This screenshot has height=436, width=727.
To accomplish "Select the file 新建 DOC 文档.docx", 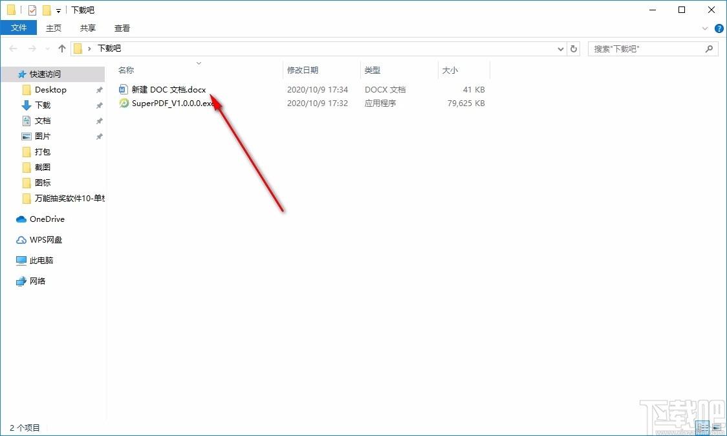I will point(169,89).
